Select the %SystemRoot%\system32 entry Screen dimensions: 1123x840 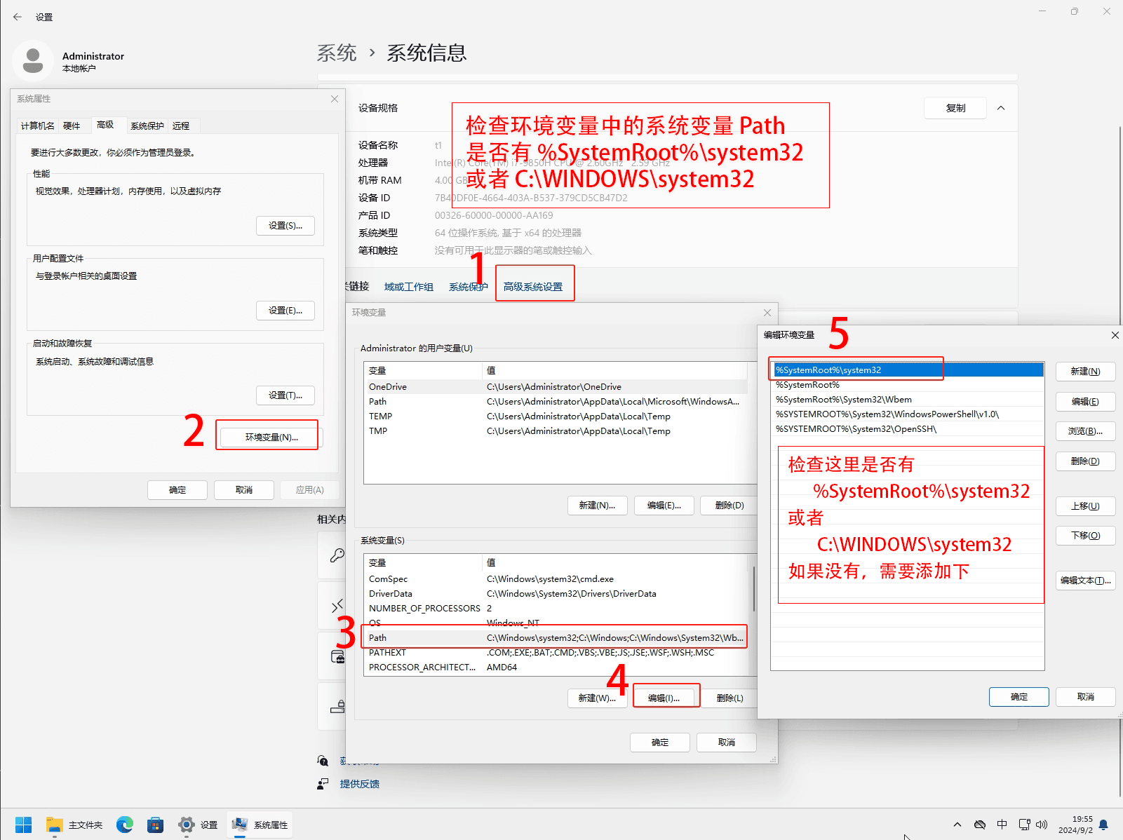click(908, 370)
